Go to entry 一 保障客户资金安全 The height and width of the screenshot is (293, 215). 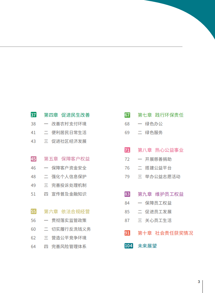(x=65, y=168)
